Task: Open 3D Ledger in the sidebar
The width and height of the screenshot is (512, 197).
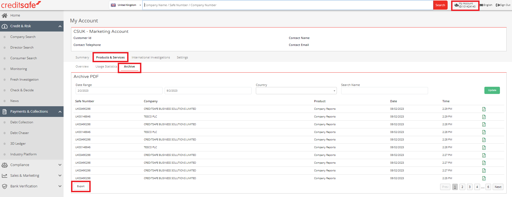Action: [18, 144]
